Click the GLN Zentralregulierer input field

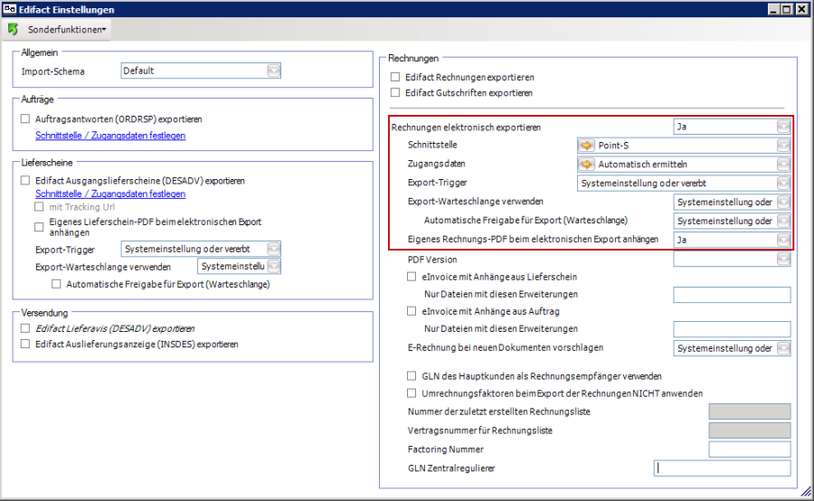tap(721, 468)
